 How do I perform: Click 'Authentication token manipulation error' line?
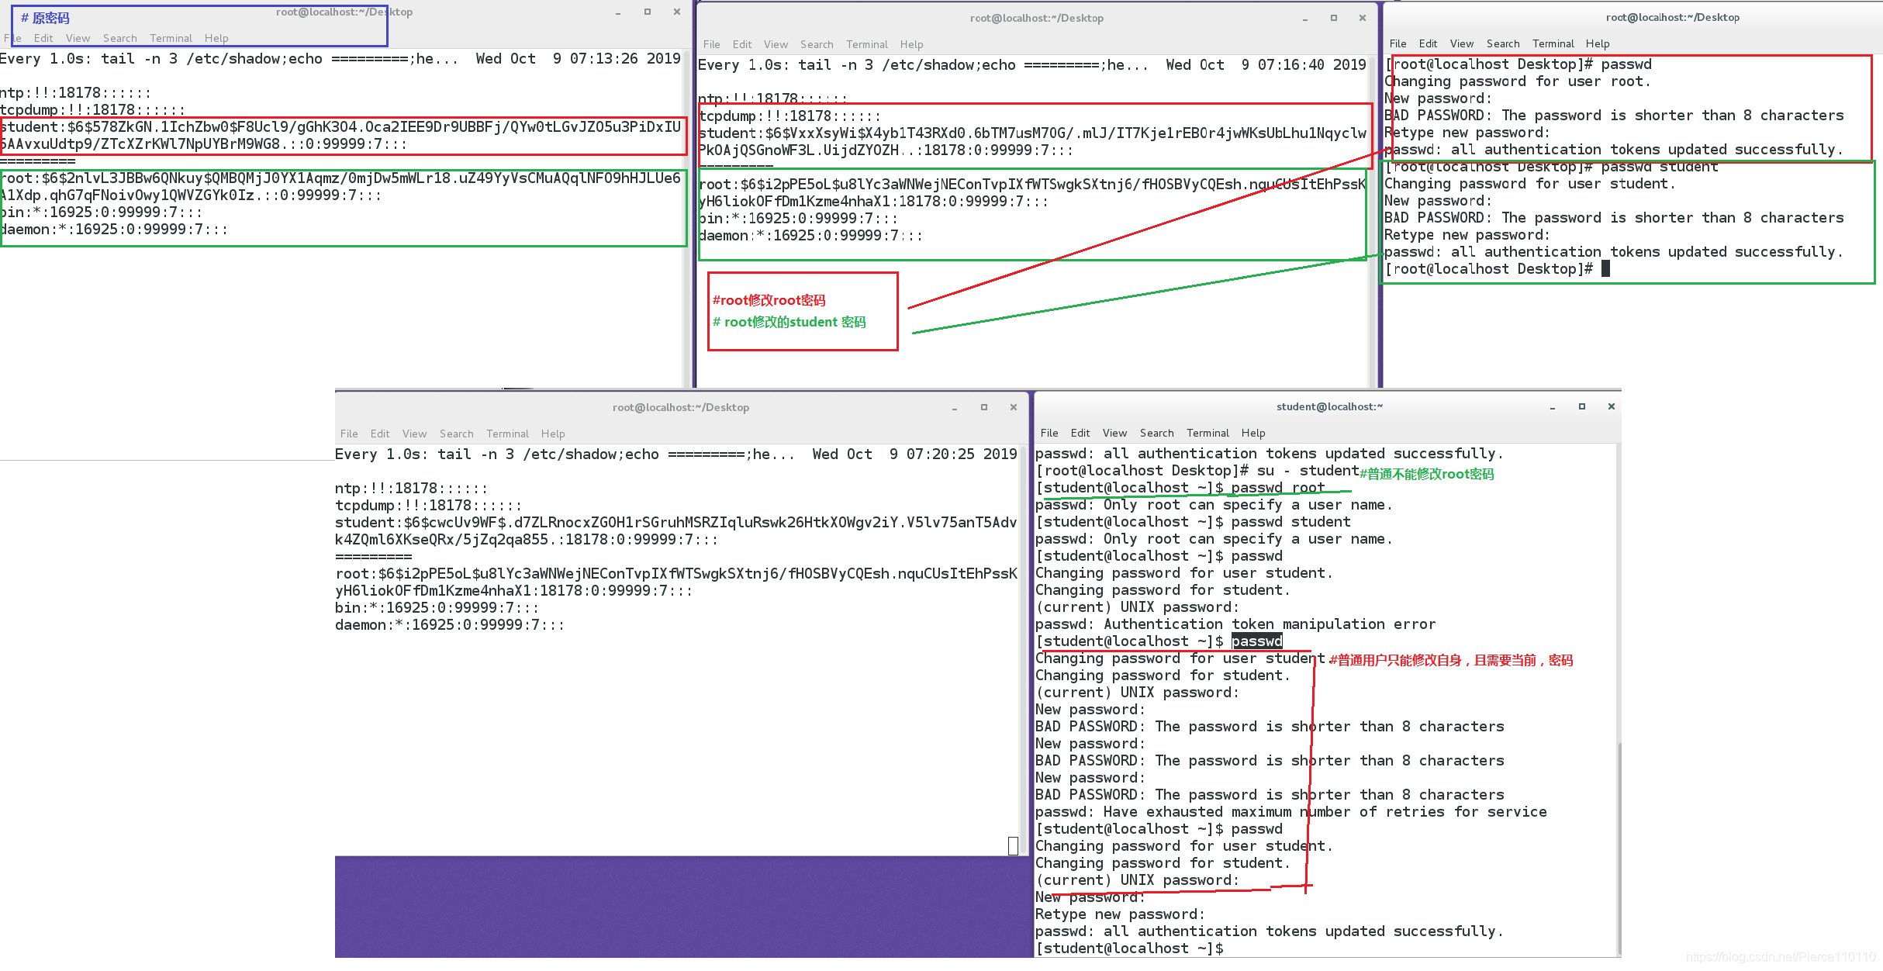(x=1235, y=624)
